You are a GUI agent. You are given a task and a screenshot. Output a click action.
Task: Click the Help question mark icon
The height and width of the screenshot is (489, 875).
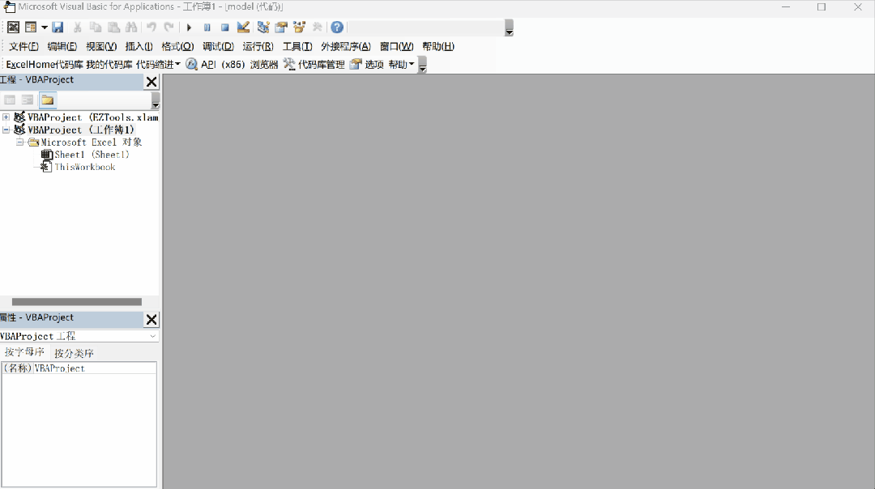coord(336,27)
